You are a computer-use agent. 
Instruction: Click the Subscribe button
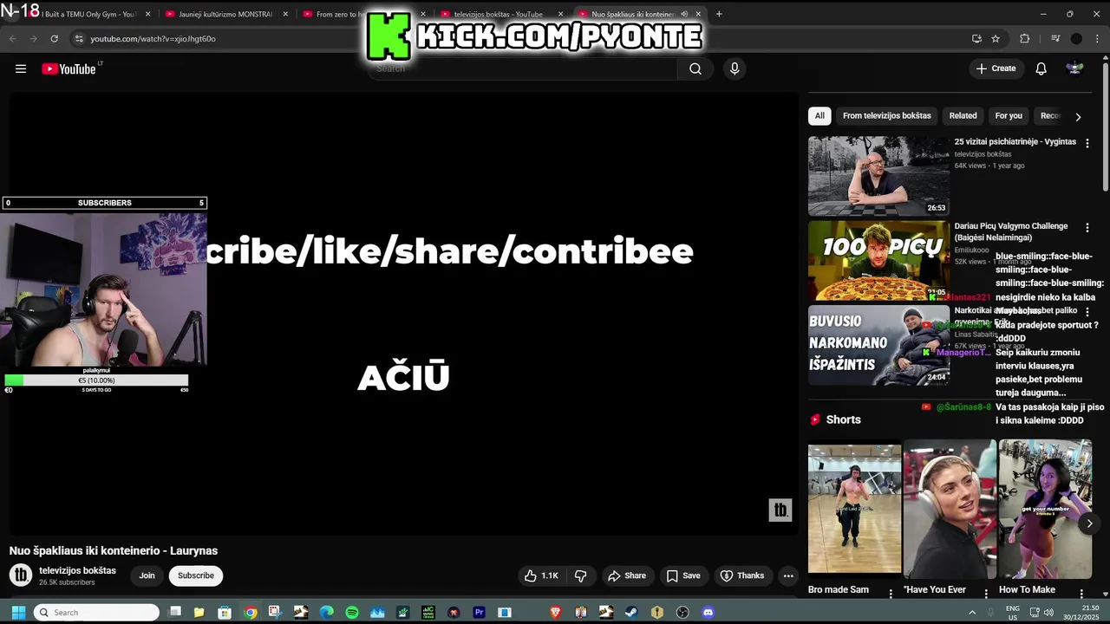click(x=196, y=575)
